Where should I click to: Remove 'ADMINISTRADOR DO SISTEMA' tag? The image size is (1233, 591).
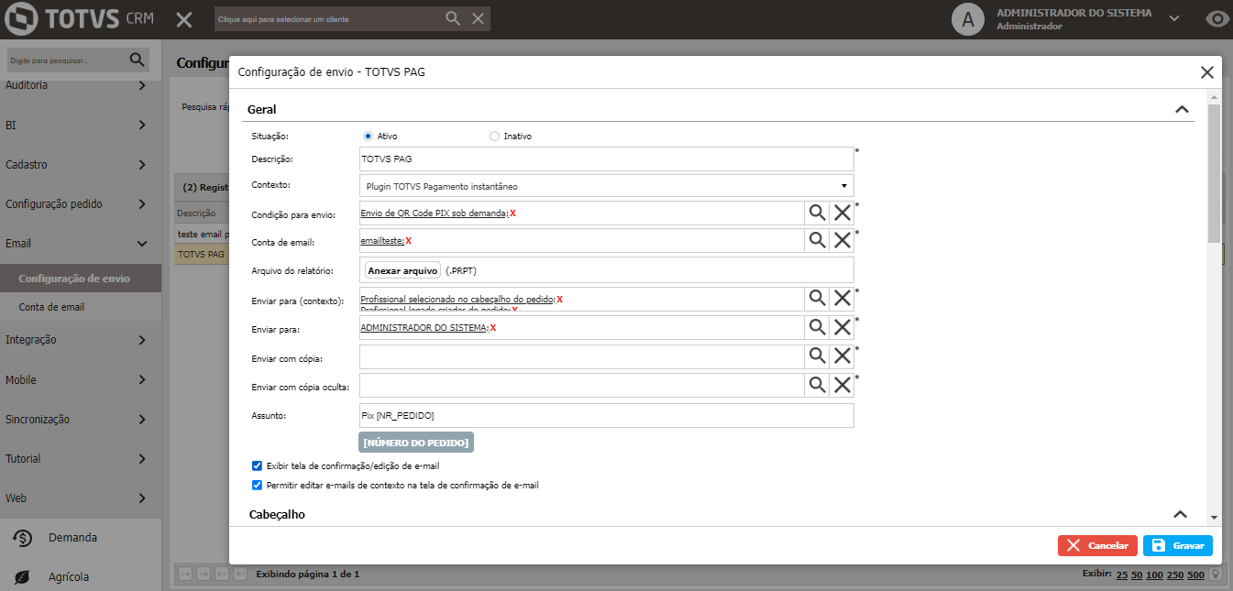[493, 327]
